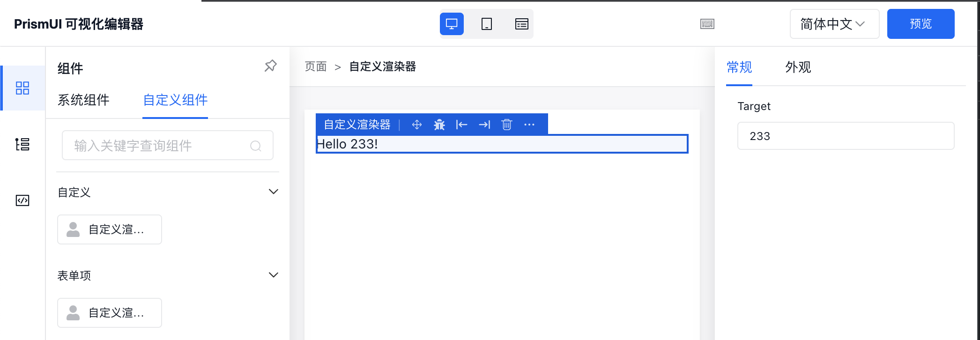Switch to desktop preview mode icon
Screen dimensions: 980x340
pos(452,24)
